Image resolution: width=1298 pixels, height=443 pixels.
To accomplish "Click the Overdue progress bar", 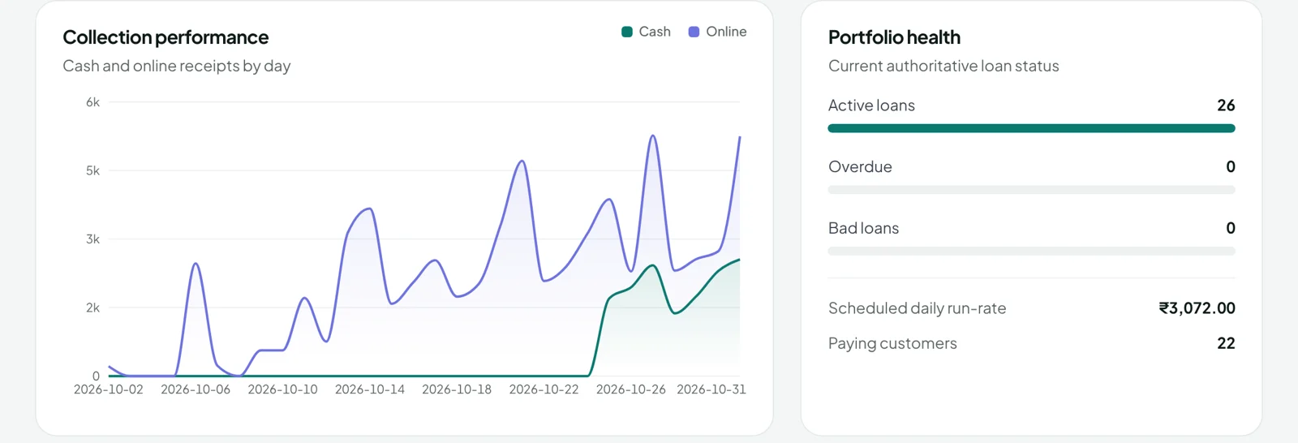I will coord(1031,190).
